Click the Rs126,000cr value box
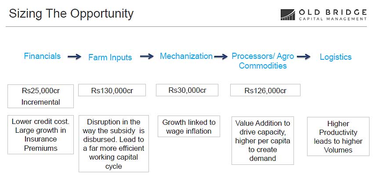 point(265,91)
